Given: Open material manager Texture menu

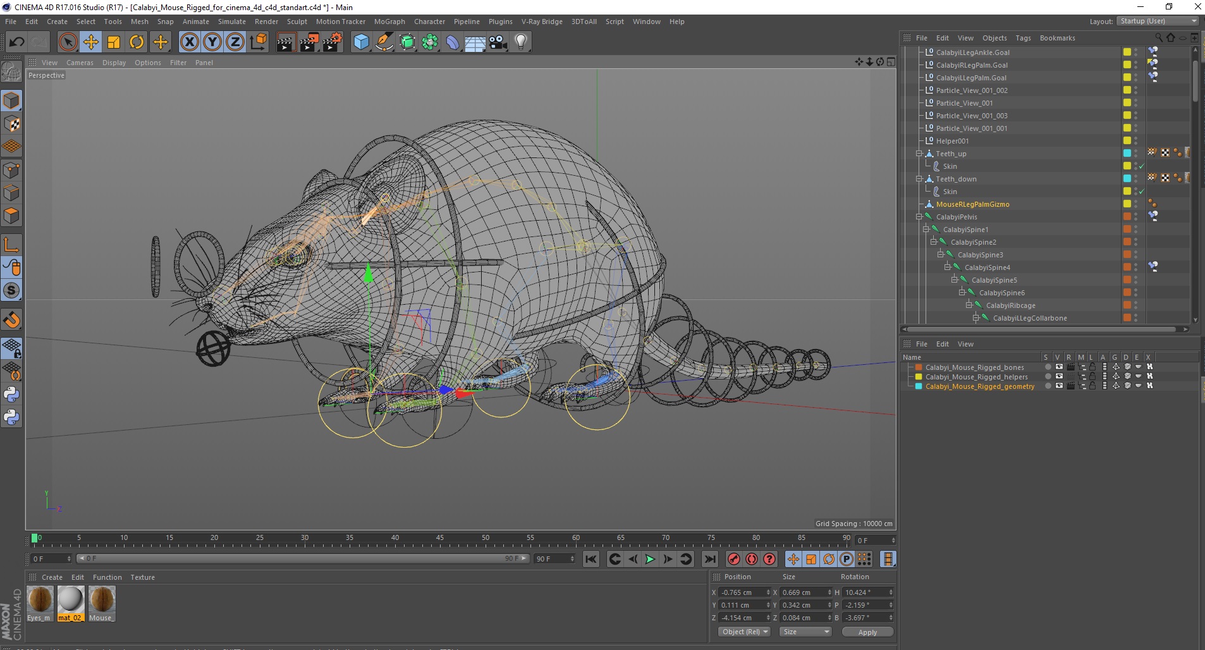Looking at the screenshot, I should [x=142, y=577].
